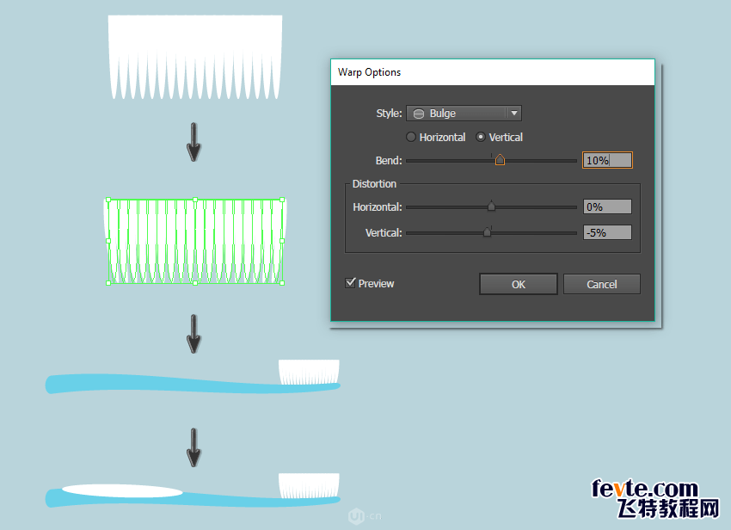The image size is (731, 530).
Task: Click the Distortion Vertical slider handle
Action: pyautogui.click(x=487, y=232)
